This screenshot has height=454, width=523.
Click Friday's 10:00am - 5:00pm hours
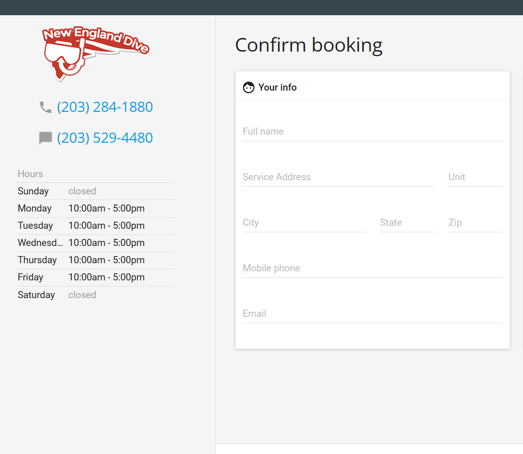[106, 277]
